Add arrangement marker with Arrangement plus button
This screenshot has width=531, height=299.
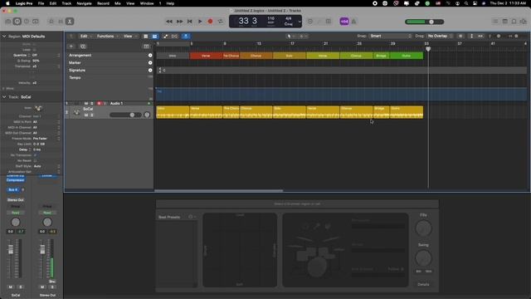(150, 56)
